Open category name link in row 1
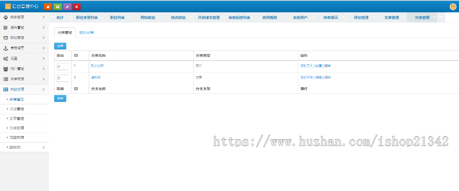Viewport: 459px width, 191px height. (x=97, y=66)
